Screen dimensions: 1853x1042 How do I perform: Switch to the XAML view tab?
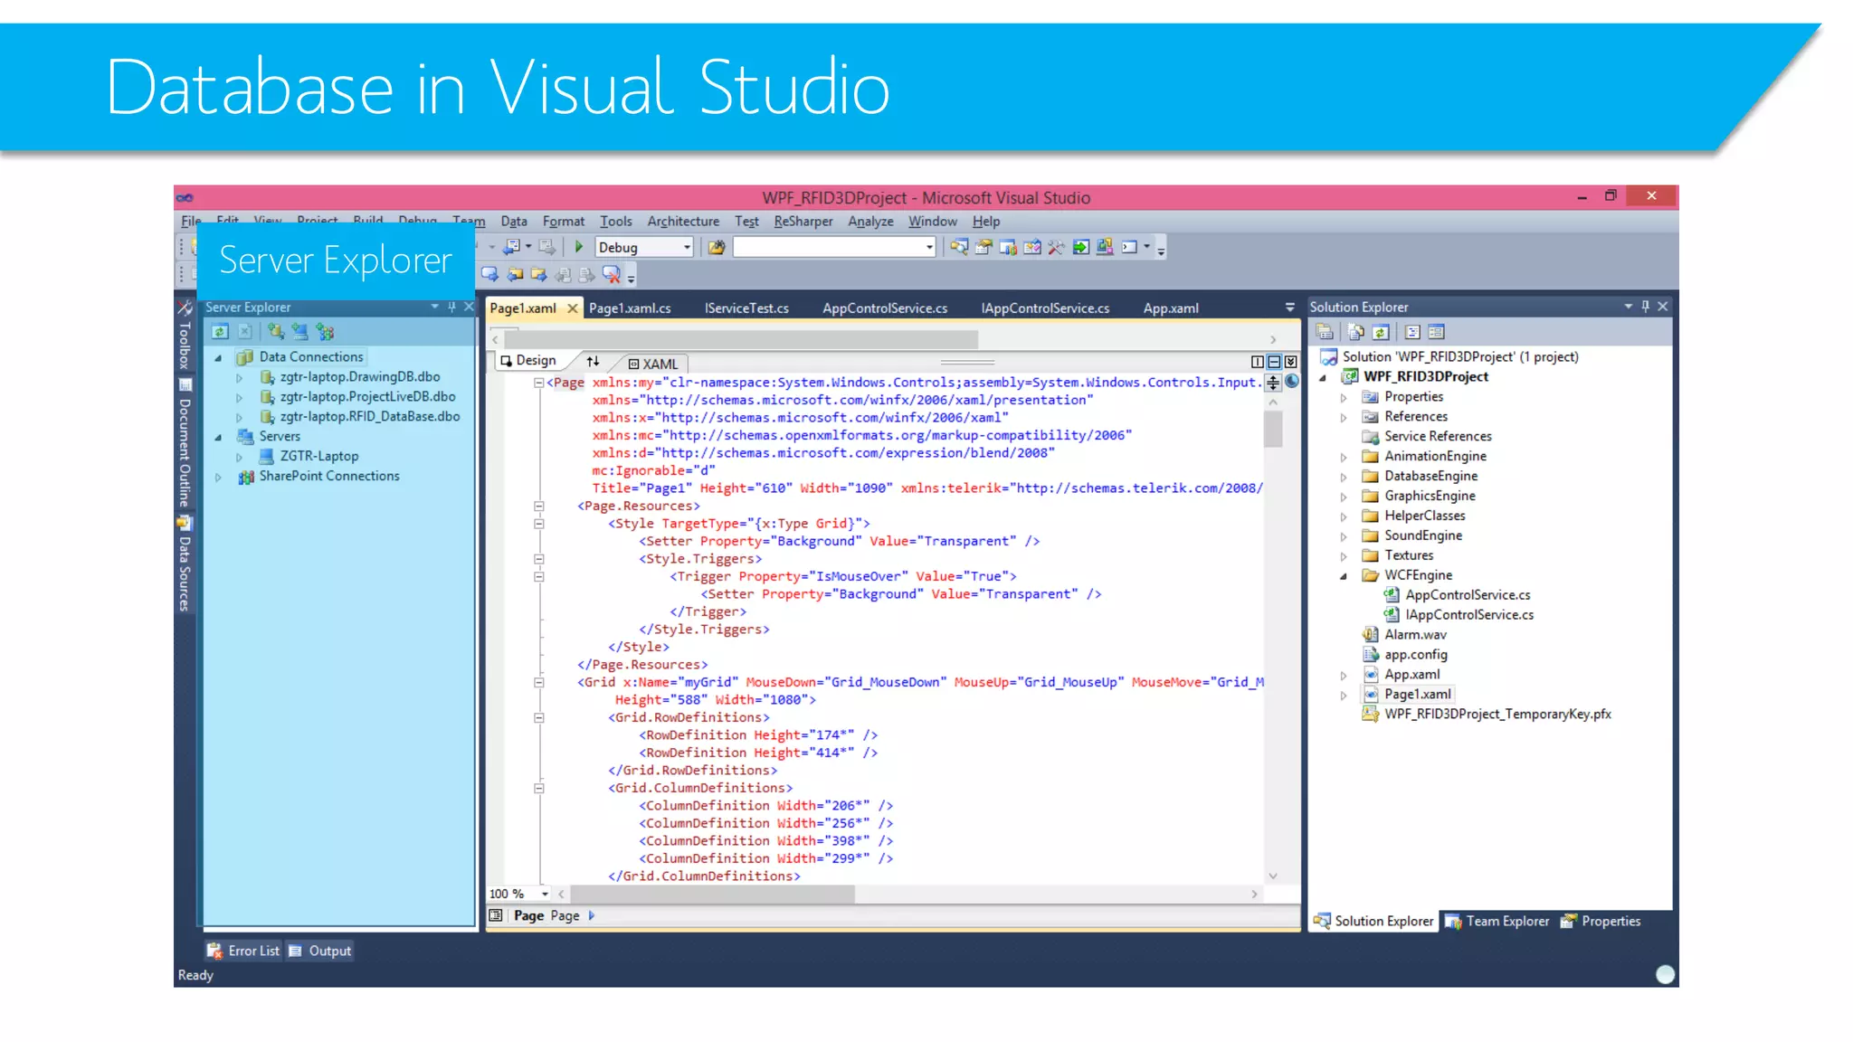point(653,364)
